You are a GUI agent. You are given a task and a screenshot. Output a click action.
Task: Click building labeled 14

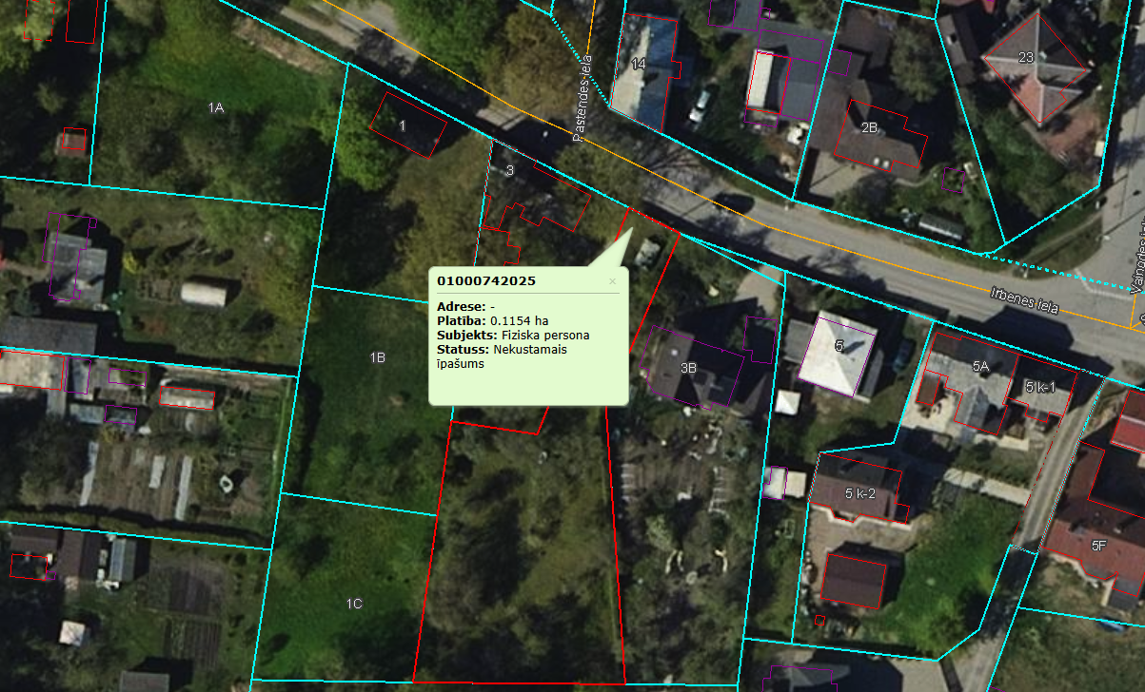tap(639, 65)
